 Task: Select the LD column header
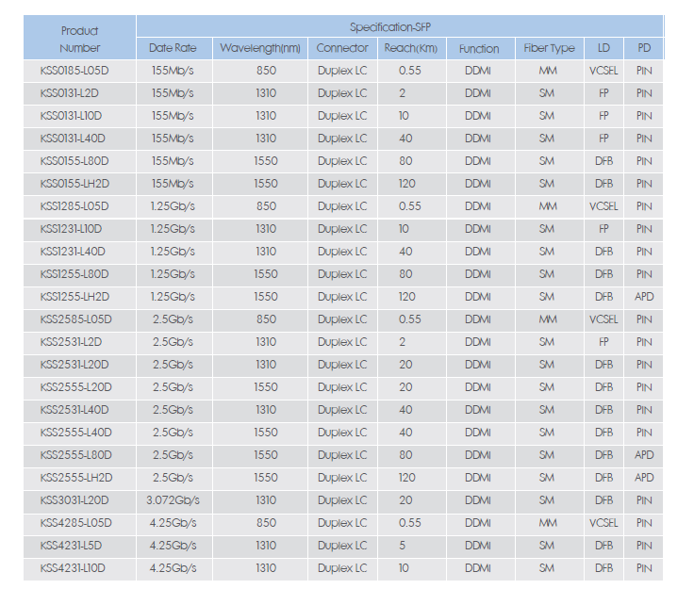coord(603,48)
